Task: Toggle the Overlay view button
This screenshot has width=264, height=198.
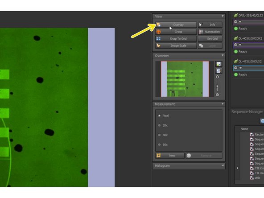Action: [x=176, y=25]
